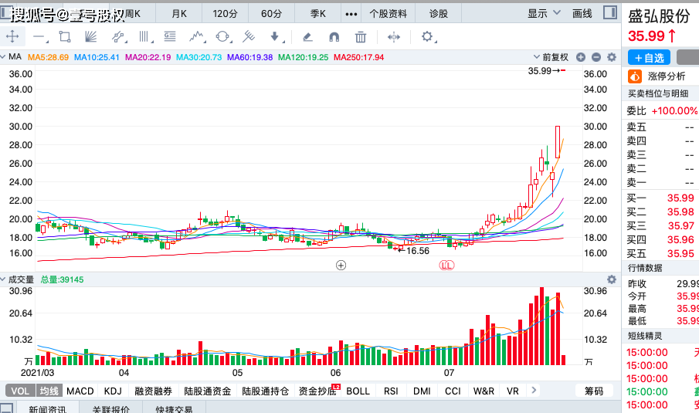This screenshot has height=413, width=699.
Task: Open the 关联报价 bottom tab
Action: tap(111, 408)
